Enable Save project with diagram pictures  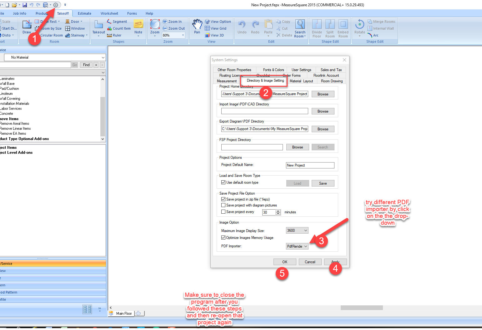[x=223, y=205]
